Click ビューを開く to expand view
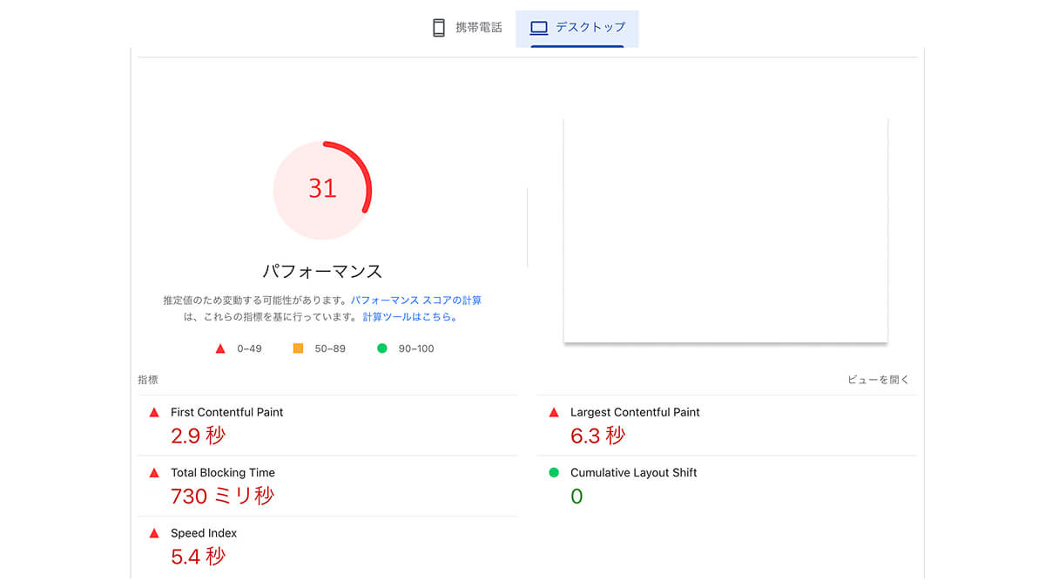 [x=878, y=380]
